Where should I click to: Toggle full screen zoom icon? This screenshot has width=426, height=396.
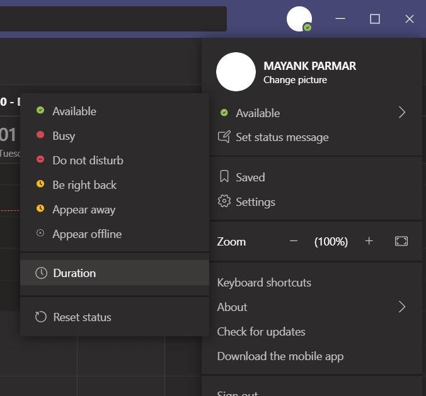tap(401, 241)
